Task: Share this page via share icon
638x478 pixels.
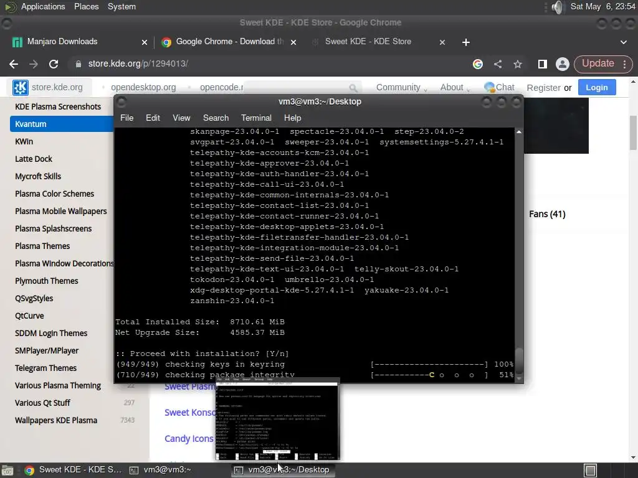Action: coord(498,64)
